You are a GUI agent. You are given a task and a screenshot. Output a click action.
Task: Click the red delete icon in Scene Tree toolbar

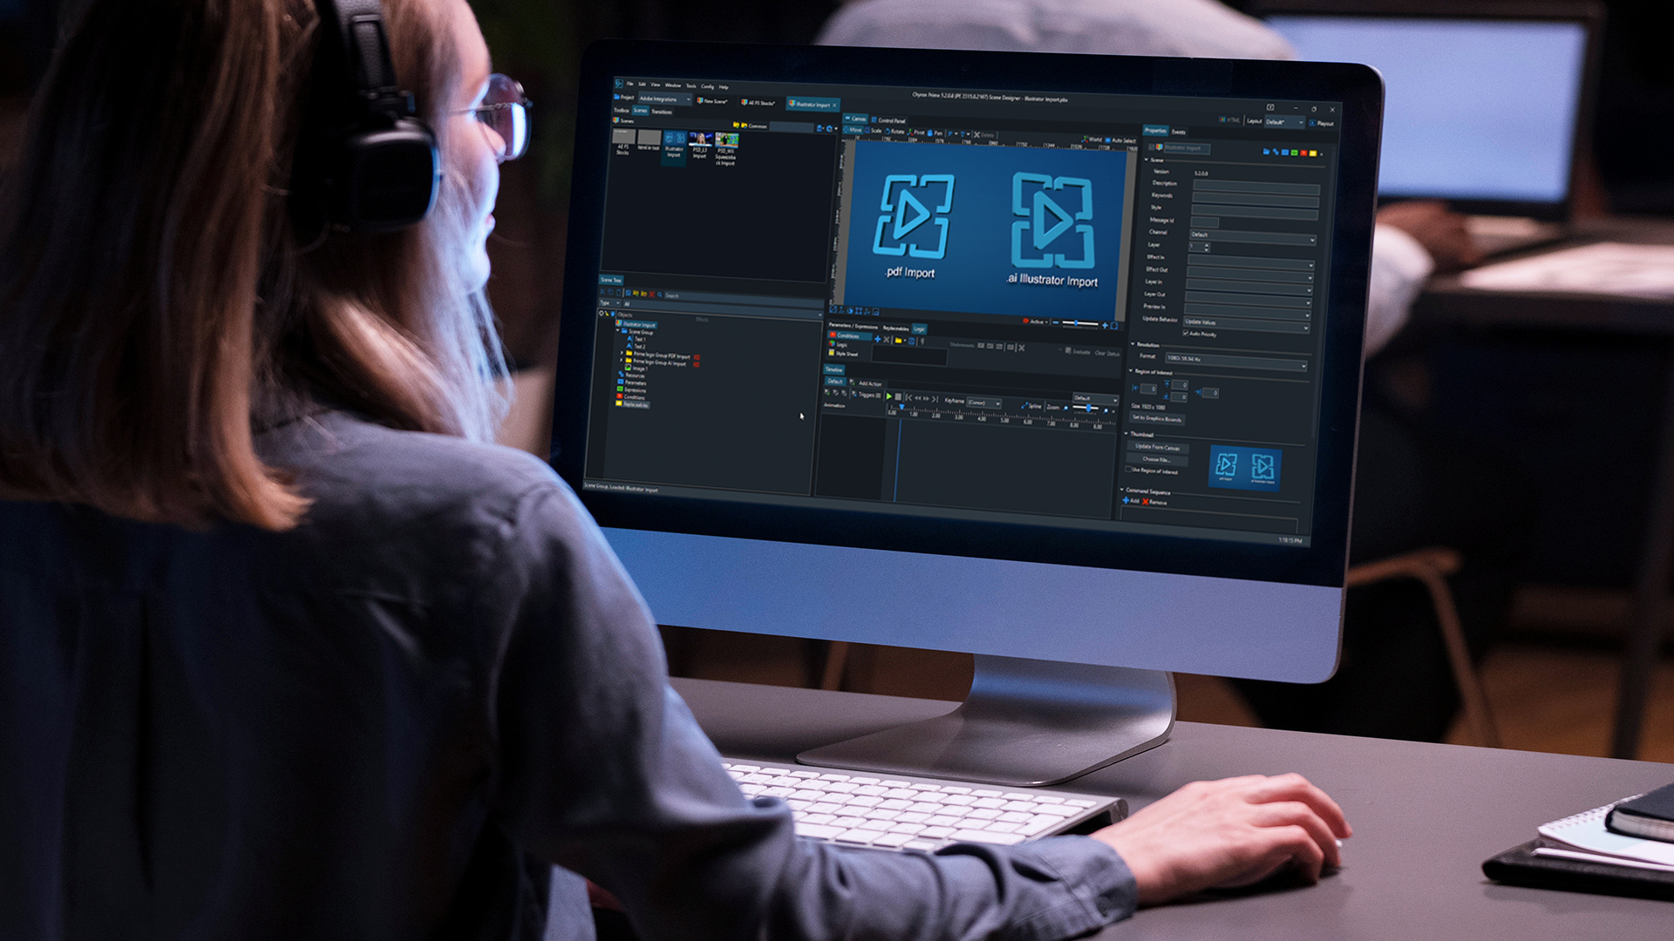tap(651, 294)
